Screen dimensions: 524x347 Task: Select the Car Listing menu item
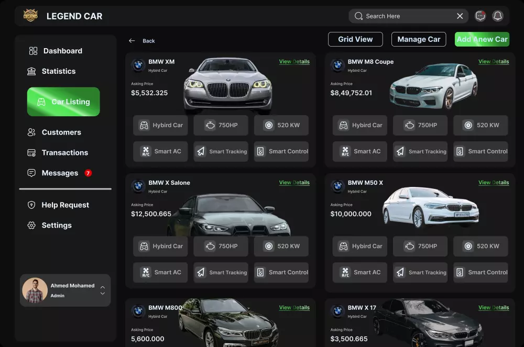tap(63, 102)
